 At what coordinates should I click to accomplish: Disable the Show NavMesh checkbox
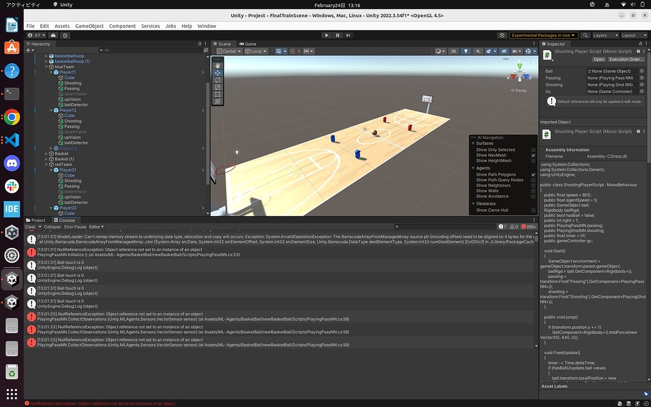click(x=533, y=155)
